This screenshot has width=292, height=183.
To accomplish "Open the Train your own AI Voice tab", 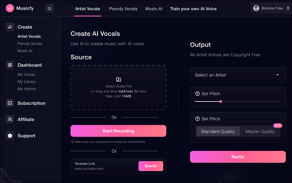I will tap(193, 9).
